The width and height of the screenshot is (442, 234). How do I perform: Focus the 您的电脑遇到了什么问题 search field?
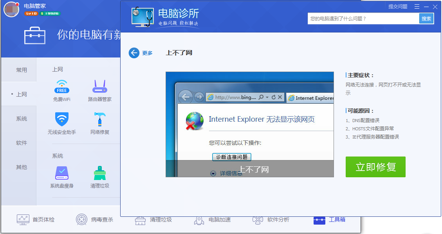click(363, 18)
